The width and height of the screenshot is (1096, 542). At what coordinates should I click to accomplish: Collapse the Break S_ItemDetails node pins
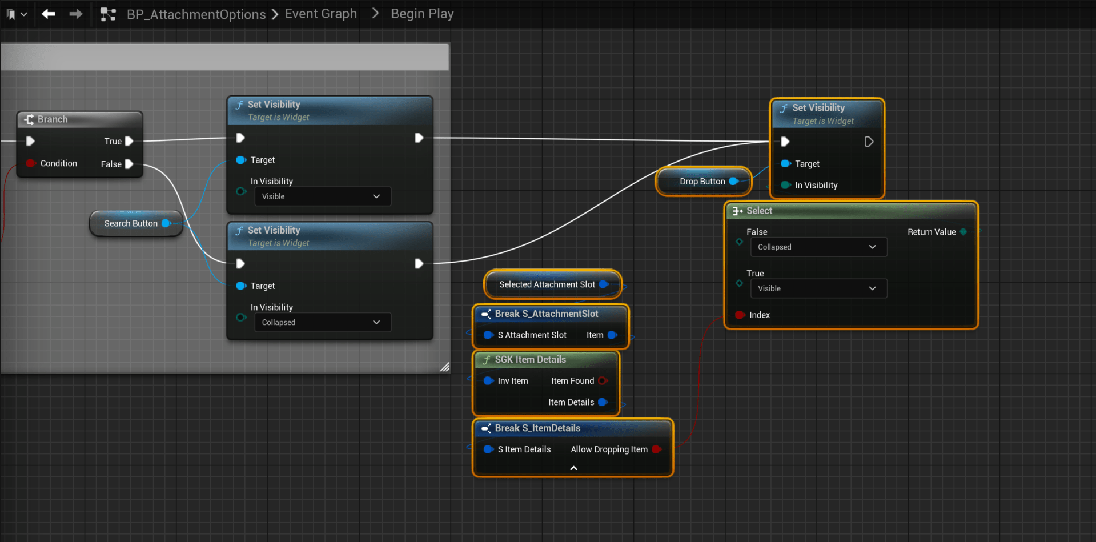(x=573, y=468)
